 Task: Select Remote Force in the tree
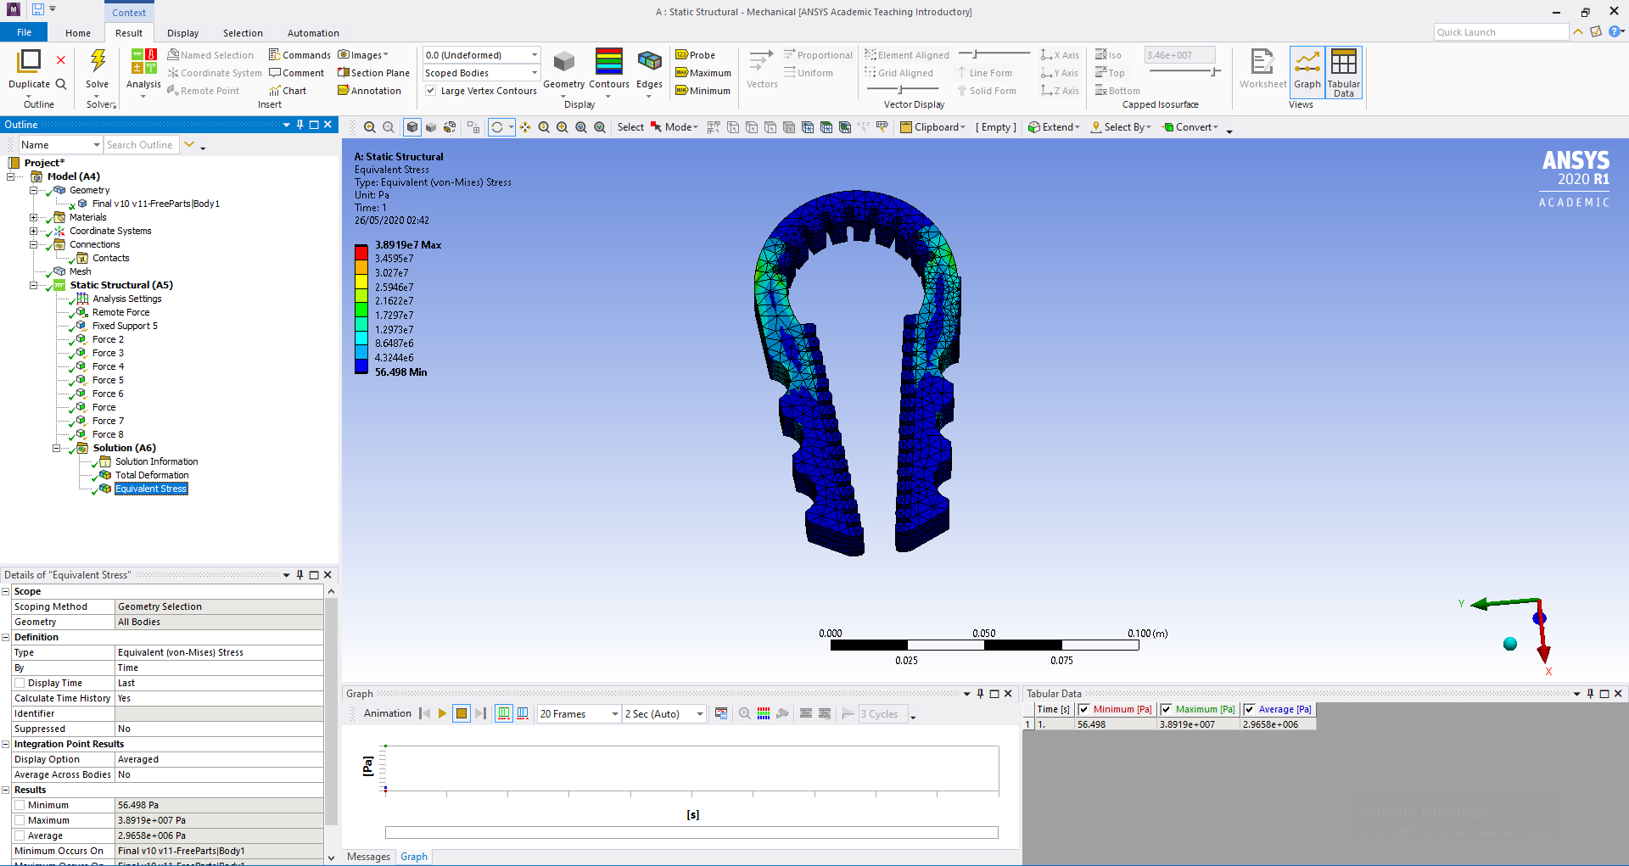[120, 312]
